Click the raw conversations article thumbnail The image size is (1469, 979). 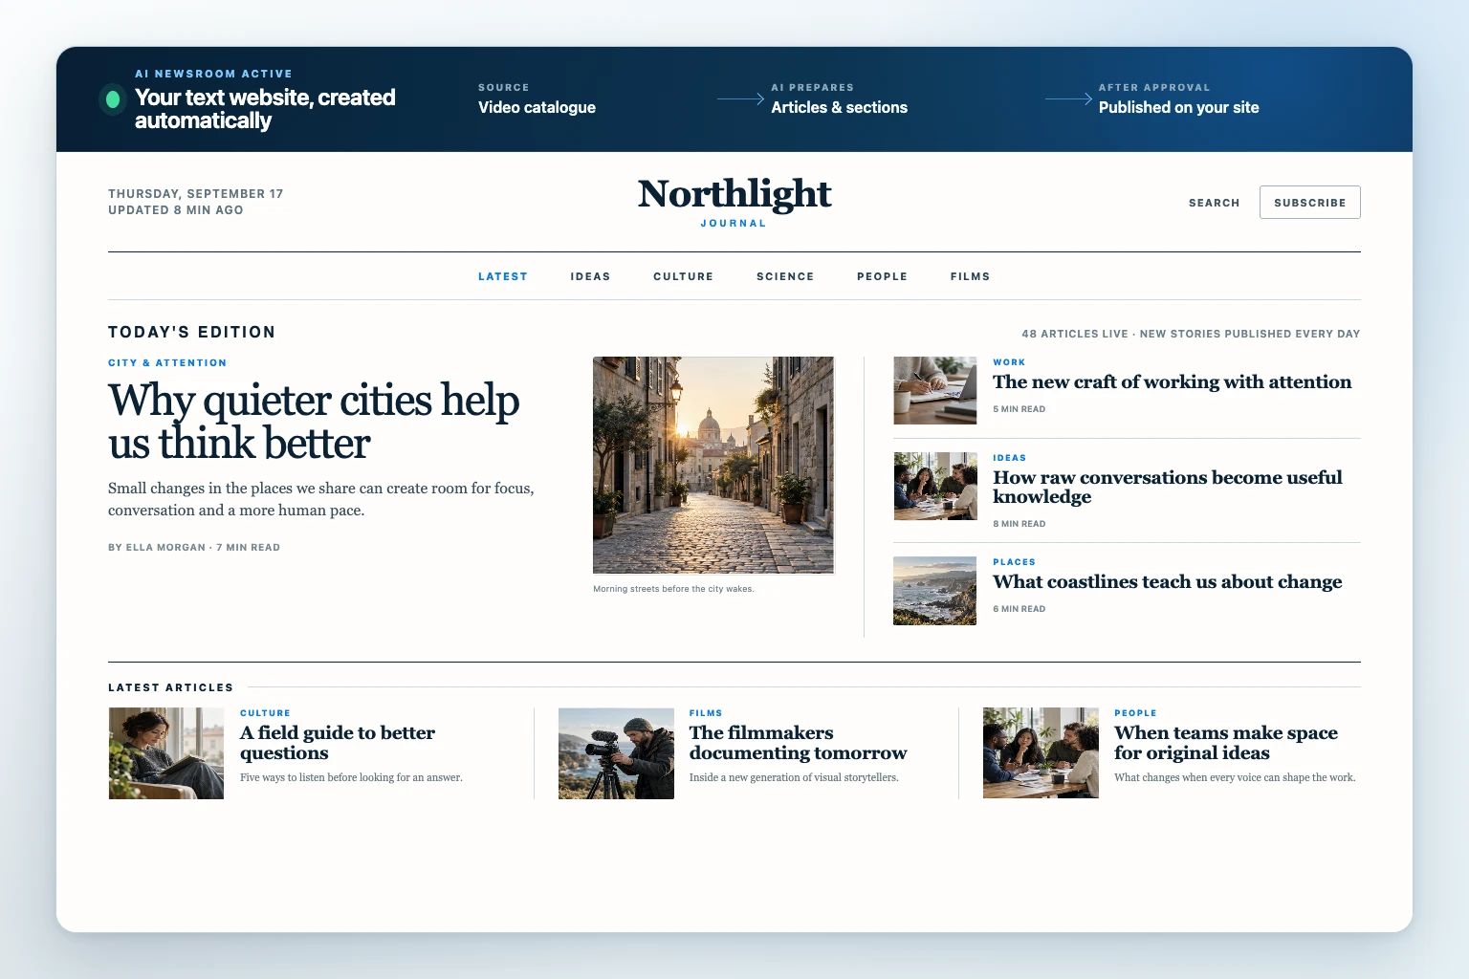934,486
